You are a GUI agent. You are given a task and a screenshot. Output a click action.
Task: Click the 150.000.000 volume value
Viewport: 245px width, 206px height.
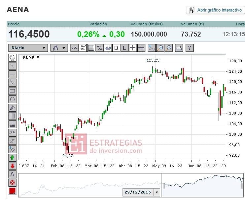click(149, 34)
